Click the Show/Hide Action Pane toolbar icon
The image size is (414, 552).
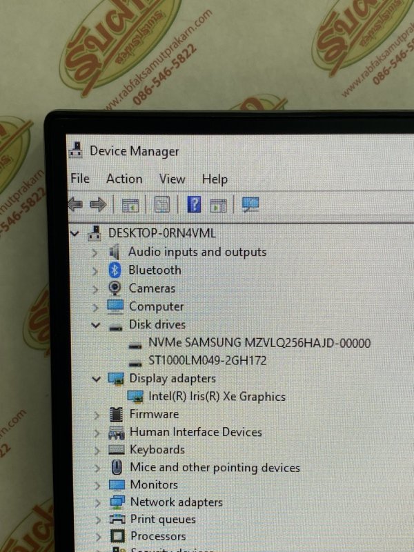(218, 205)
